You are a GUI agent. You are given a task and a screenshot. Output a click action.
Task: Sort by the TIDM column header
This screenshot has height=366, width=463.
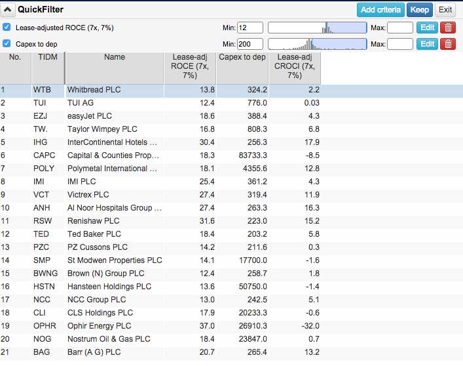pos(48,68)
